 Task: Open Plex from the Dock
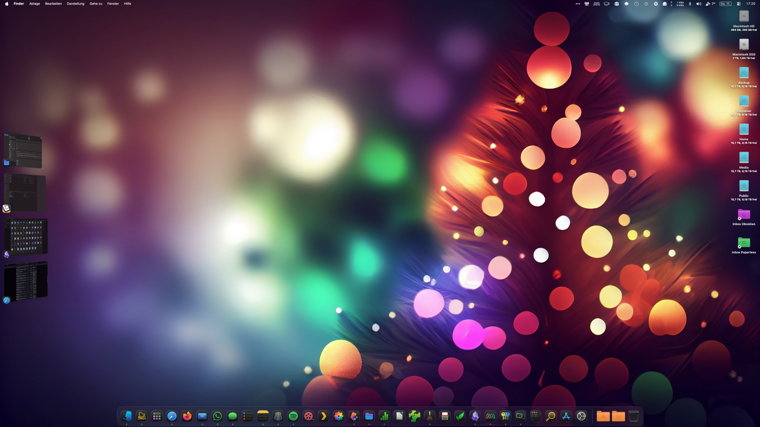324,416
